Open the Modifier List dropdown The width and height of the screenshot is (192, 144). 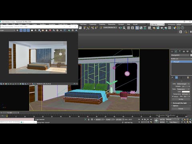(x=181, y=59)
